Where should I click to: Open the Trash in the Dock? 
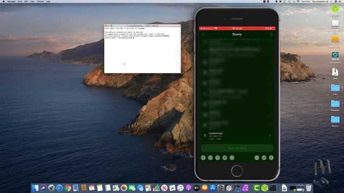click(x=309, y=188)
